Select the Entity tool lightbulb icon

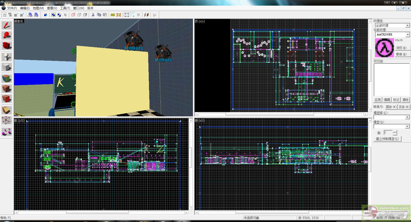[7, 57]
